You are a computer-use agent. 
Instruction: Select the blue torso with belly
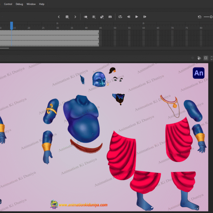82,119
